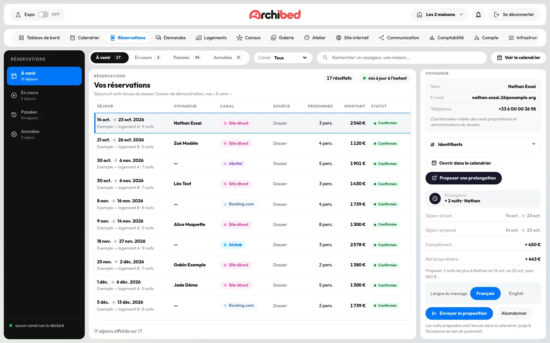The image size is (550, 343).
Task: Select the Gabin Exemple reservation
Action: (252, 265)
